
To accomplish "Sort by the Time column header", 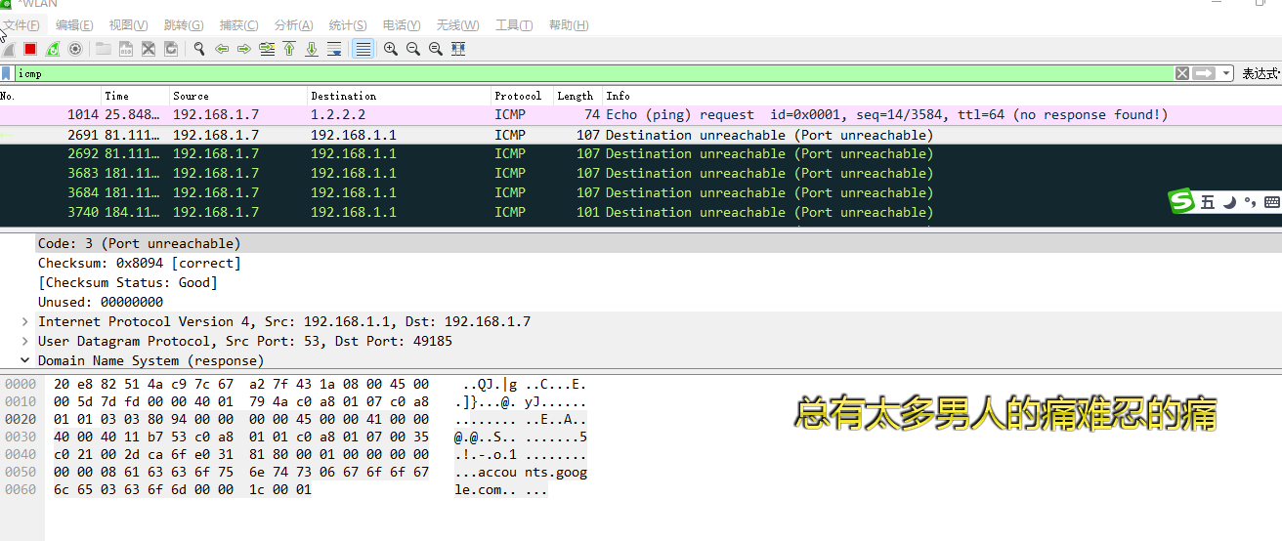I will pyautogui.click(x=136, y=96).
